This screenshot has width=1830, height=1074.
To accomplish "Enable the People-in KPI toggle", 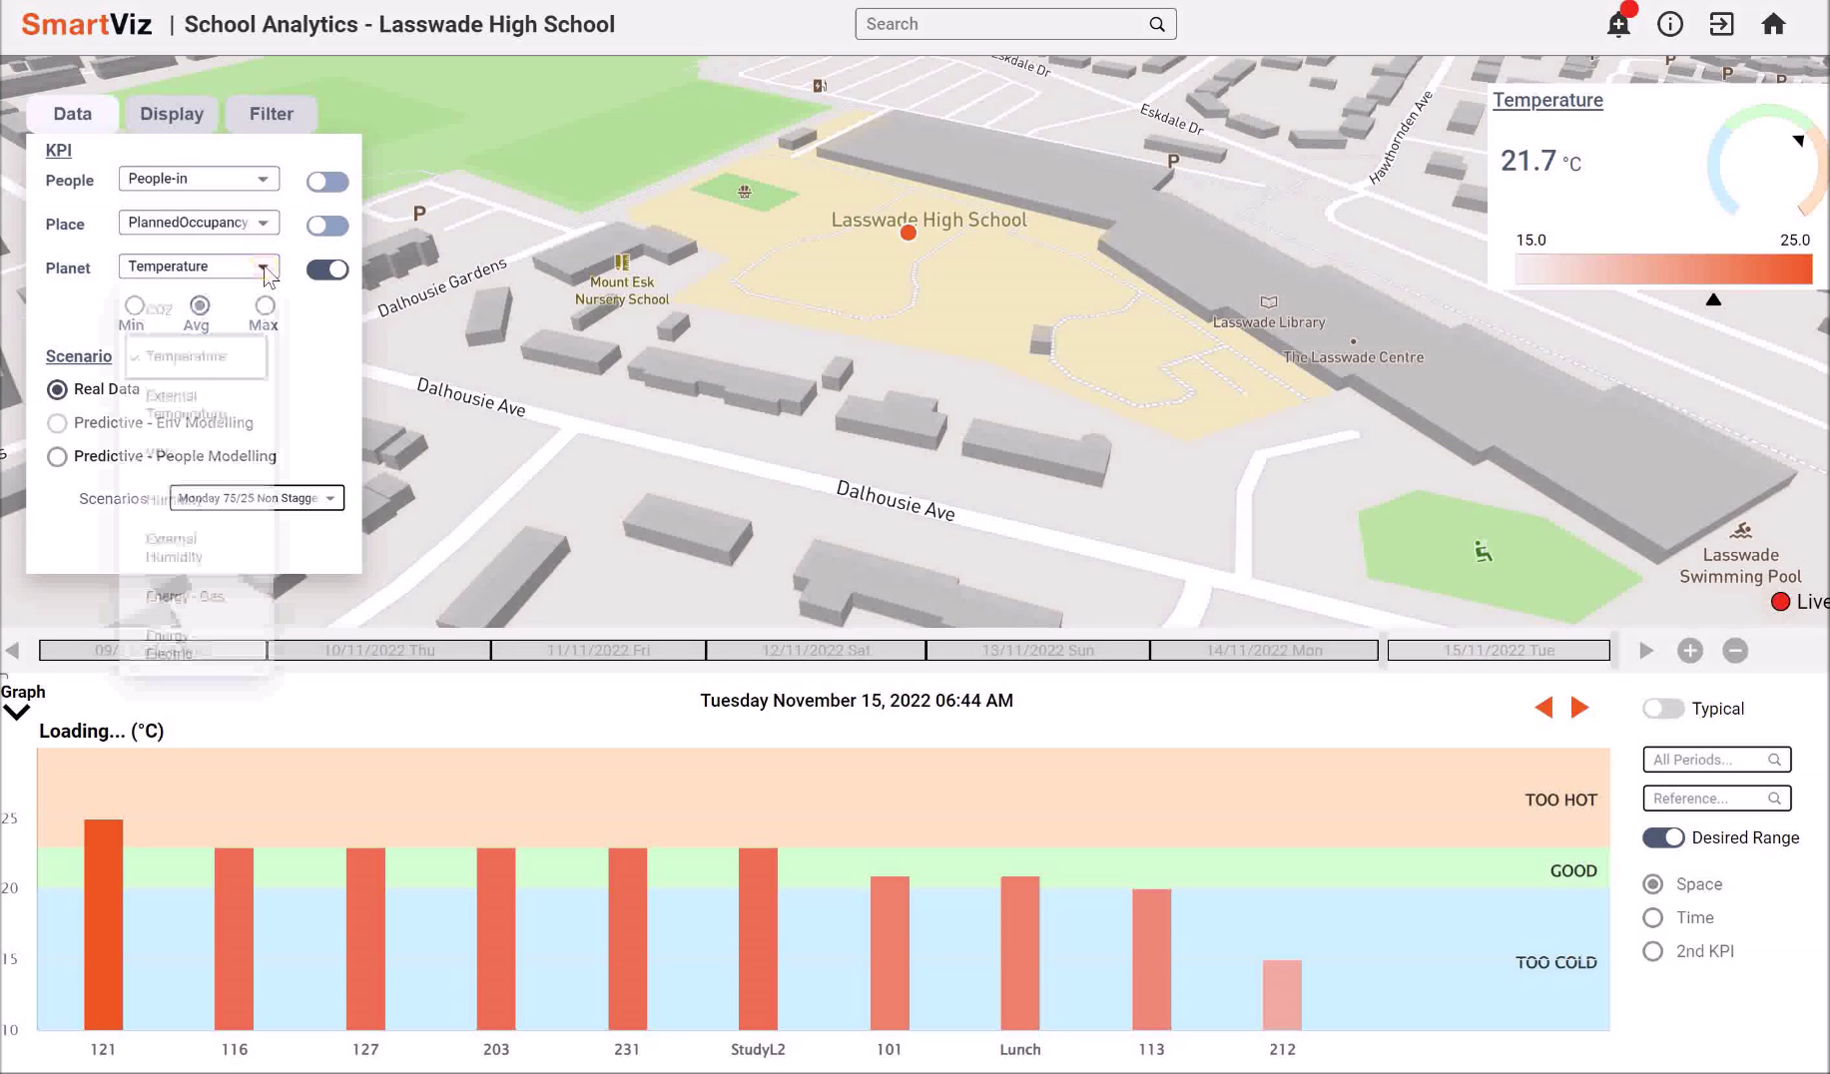I will coord(326,181).
